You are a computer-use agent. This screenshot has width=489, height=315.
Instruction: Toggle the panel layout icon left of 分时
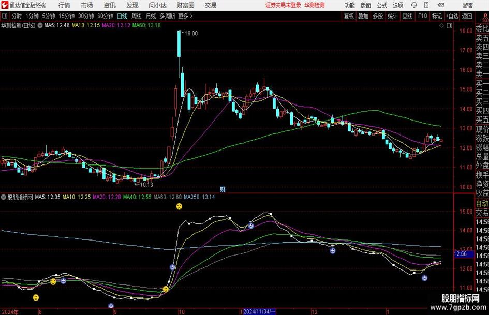pos(5,16)
